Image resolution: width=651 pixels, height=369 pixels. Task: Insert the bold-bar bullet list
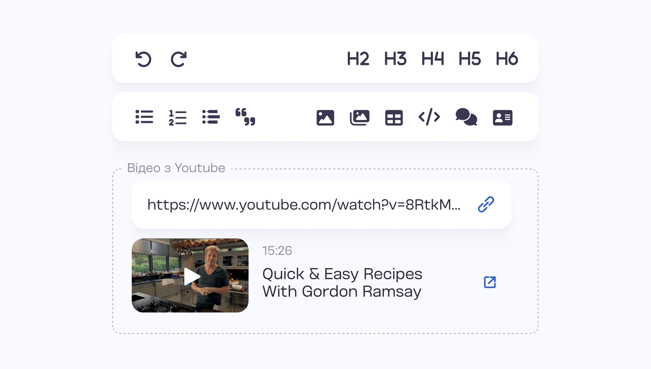(x=211, y=117)
